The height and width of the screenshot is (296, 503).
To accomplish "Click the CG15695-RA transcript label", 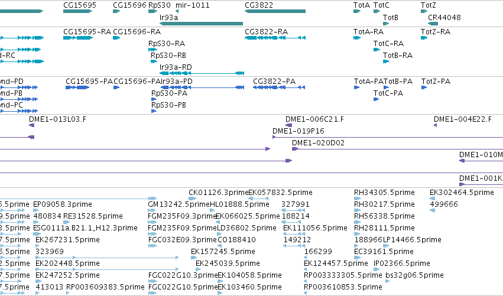I will [87, 32].
